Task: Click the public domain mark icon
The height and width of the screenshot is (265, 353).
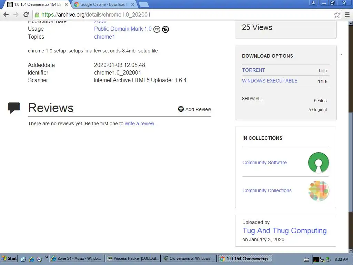Action: pyautogui.click(x=165, y=29)
